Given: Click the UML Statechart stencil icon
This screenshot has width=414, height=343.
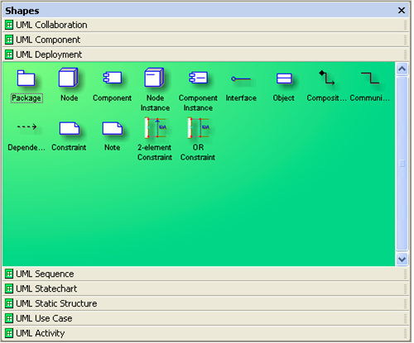Looking at the screenshot, I should (9, 289).
